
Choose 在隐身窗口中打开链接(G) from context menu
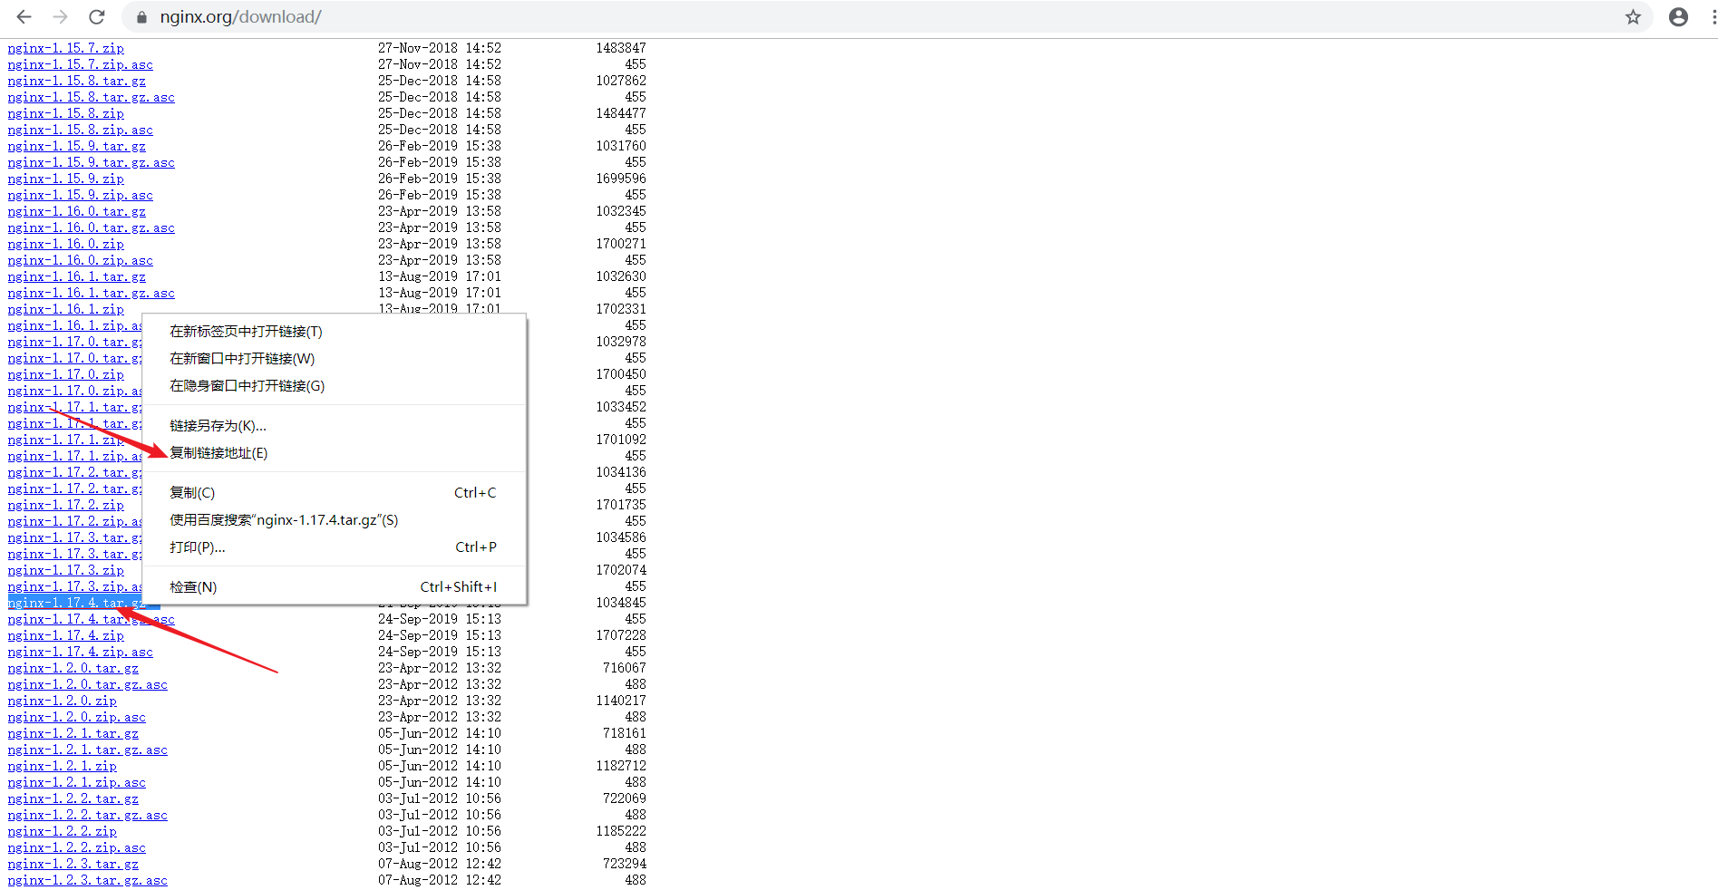[x=335, y=386]
